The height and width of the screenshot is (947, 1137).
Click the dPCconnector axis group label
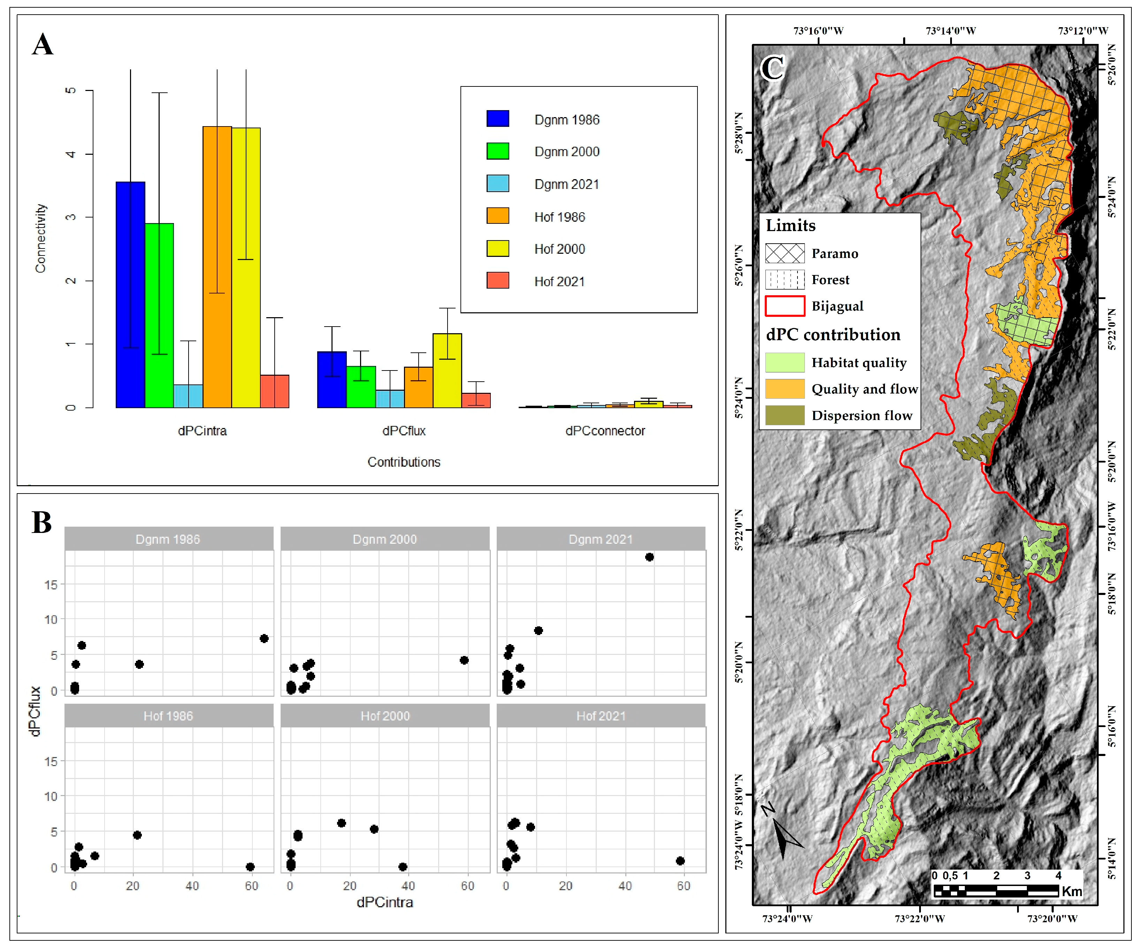(x=605, y=431)
